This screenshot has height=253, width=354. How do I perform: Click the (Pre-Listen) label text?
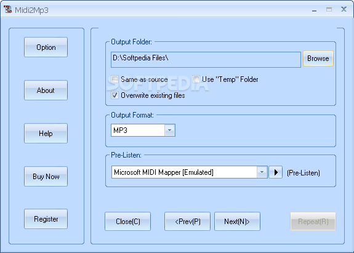[304, 173]
